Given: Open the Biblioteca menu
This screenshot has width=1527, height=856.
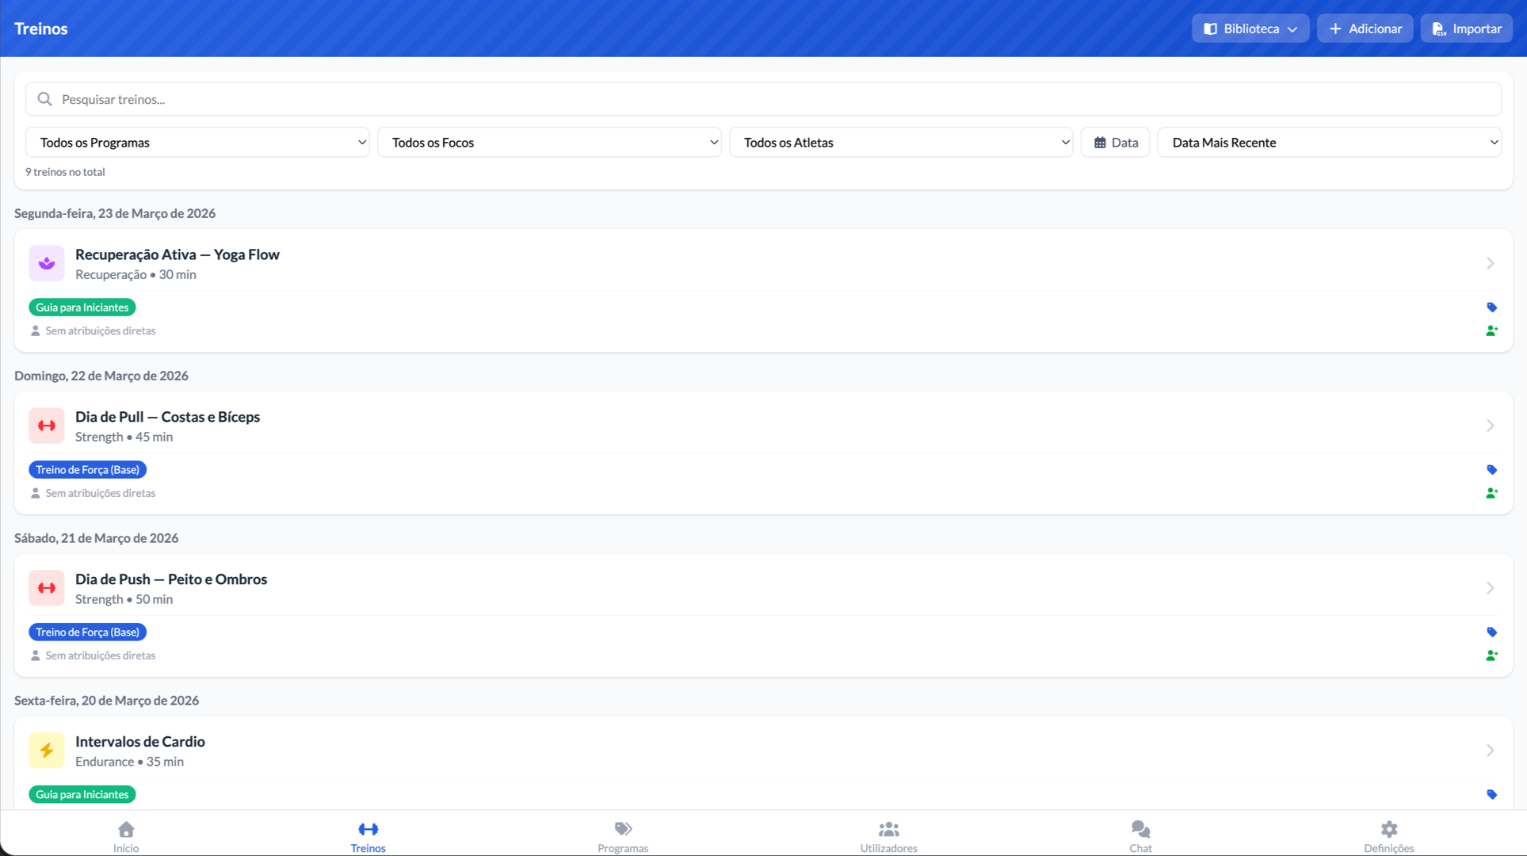Looking at the screenshot, I should (1250, 29).
